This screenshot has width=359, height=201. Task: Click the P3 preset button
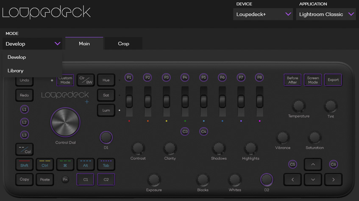coord(166,77)
